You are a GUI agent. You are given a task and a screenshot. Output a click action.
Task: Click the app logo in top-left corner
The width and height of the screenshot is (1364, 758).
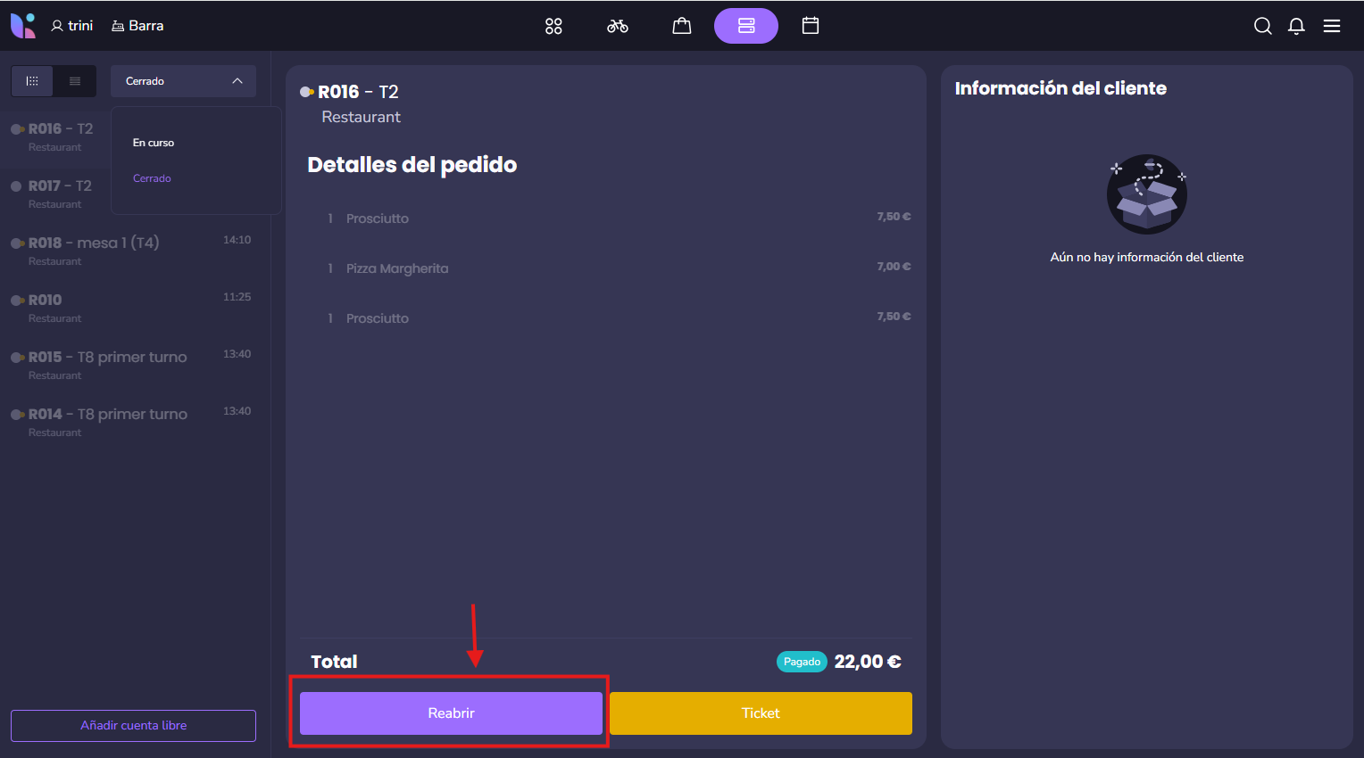pos(23,26)
